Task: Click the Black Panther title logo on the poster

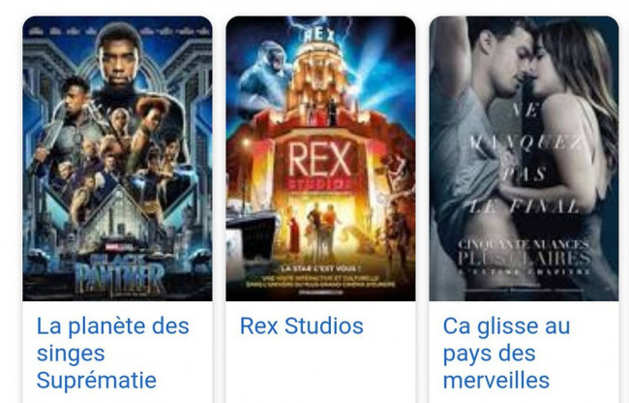Action: [119, 274]
